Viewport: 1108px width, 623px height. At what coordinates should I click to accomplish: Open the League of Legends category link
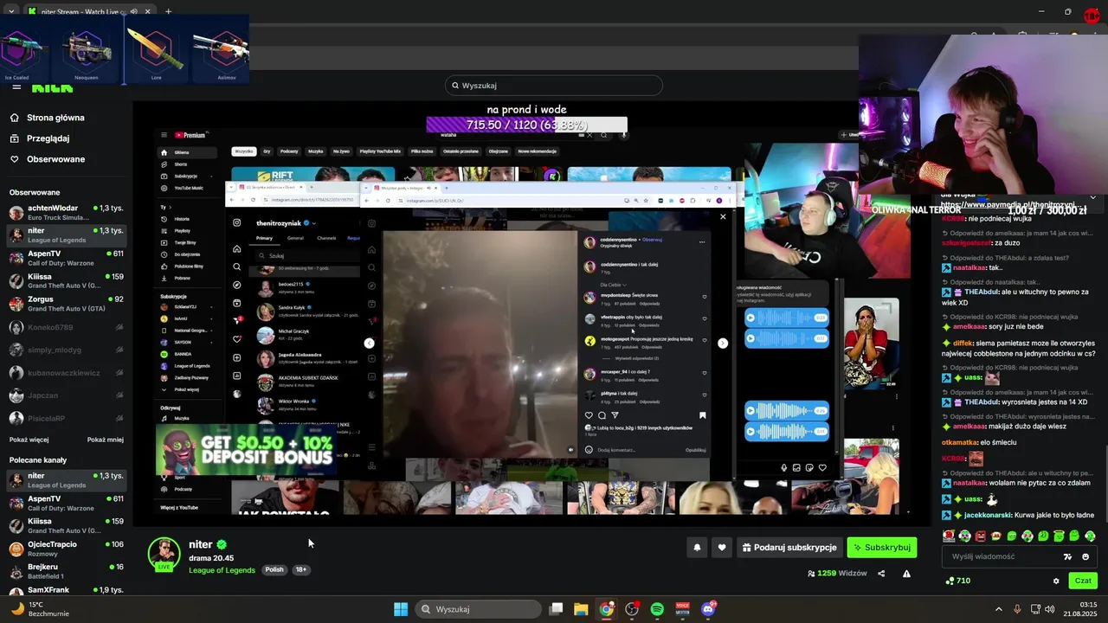(x=222, y=570)
